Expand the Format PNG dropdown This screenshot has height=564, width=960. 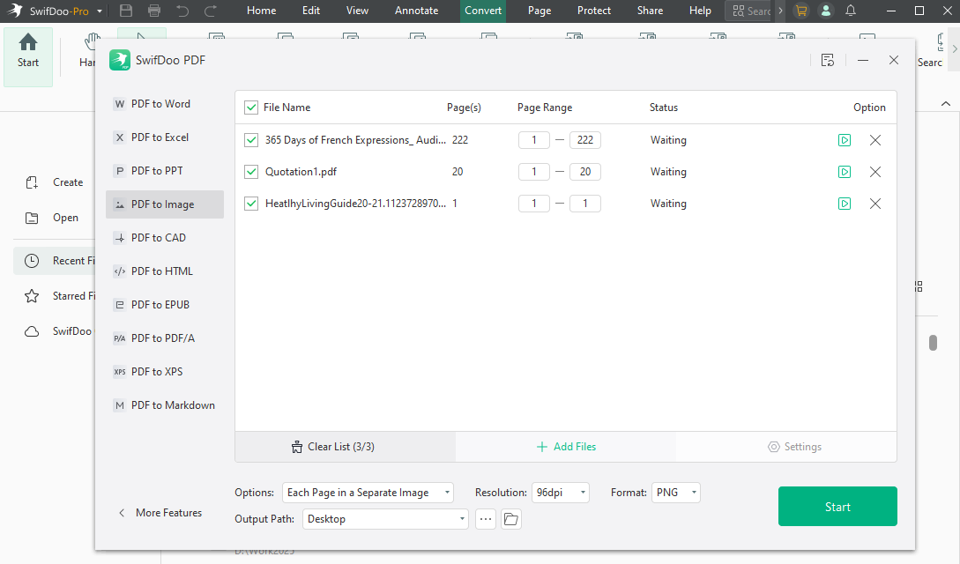(x=676, y=493)
